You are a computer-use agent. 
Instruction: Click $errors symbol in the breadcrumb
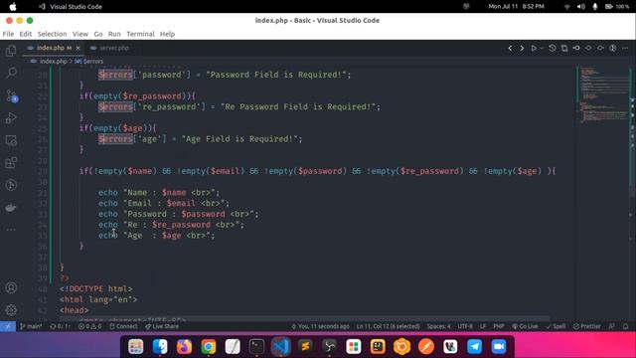[89, 62]
